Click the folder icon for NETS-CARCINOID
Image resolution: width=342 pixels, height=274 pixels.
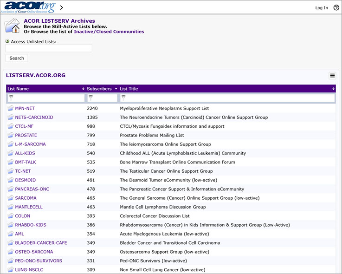tap(11, 117)
